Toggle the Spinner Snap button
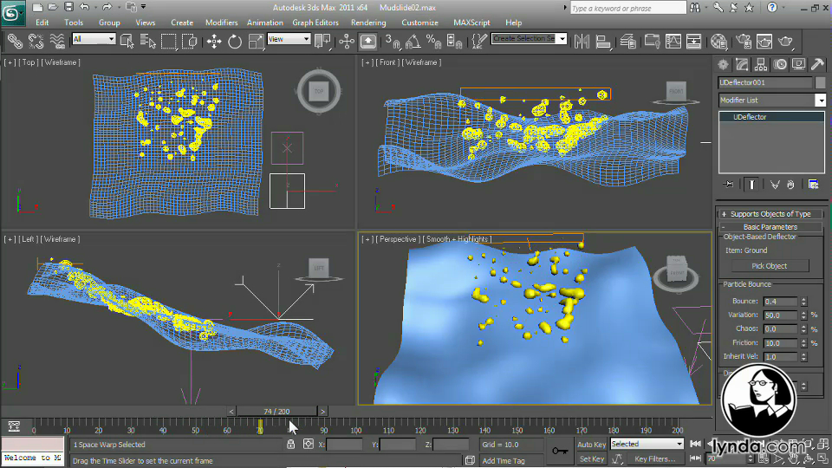 (455, 41)
